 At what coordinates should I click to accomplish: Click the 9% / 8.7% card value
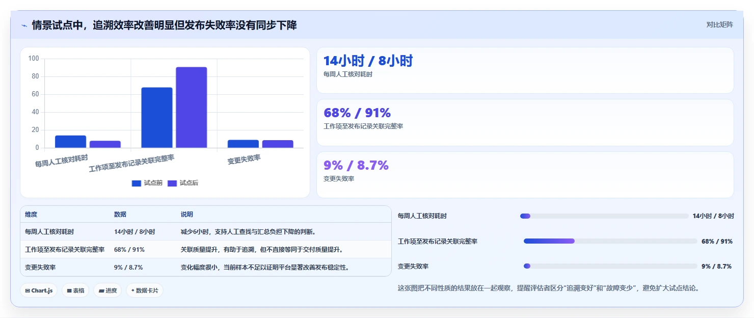(356, 165)
